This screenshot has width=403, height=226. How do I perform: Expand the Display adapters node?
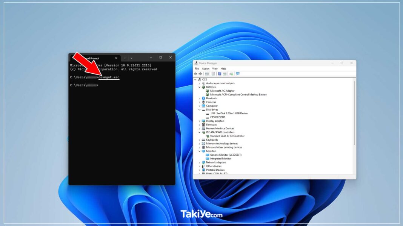[x=199, y=121]
